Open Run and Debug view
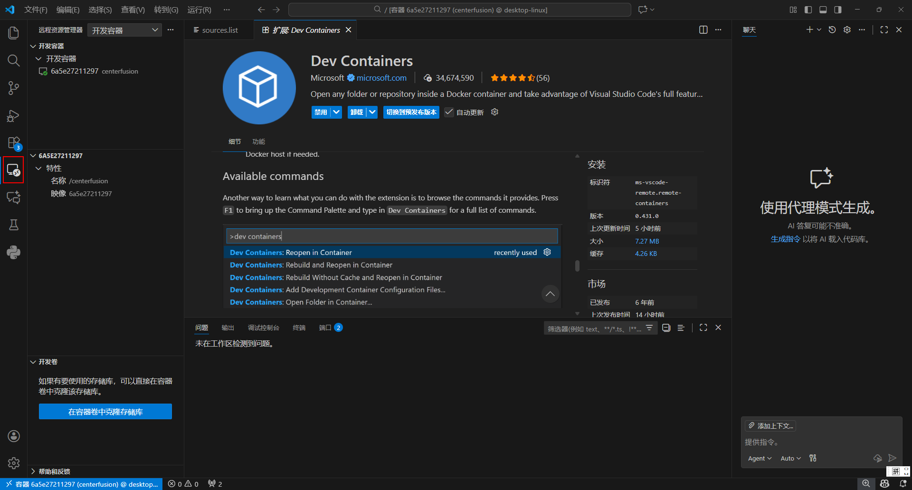Screen dimensions: 912x490 pos(13,115)
